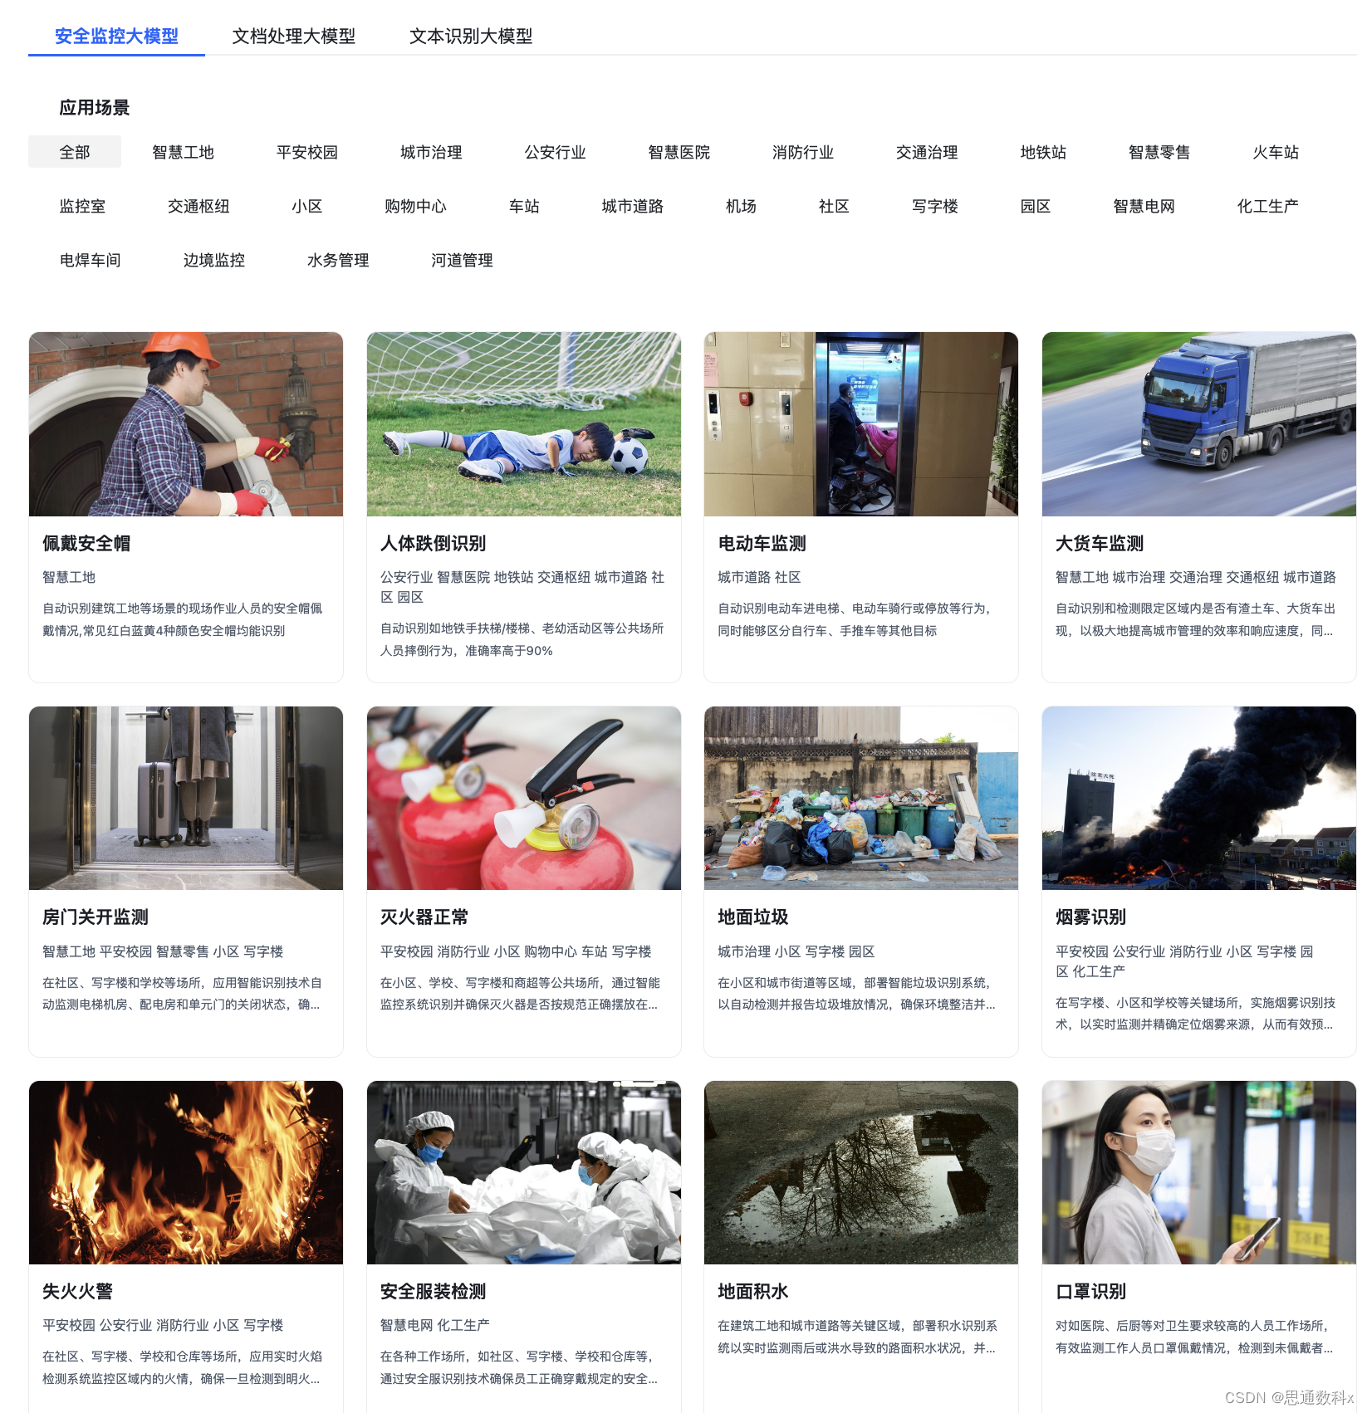Open the puddle reflection image
Viewport: 1367px width, 1413px height.
tap(861, 1173)
